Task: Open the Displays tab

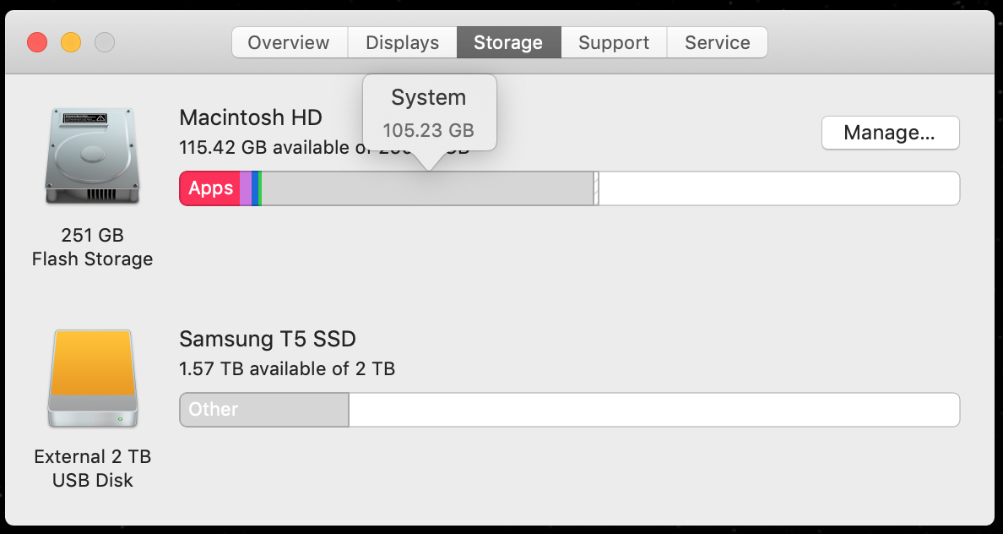Action: tap(402, 42)
